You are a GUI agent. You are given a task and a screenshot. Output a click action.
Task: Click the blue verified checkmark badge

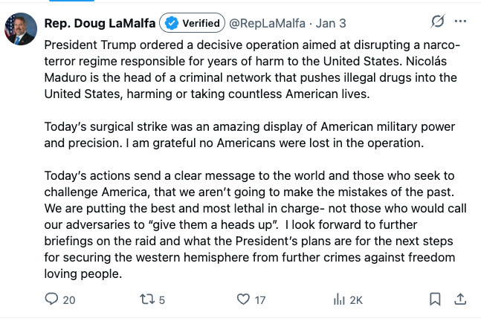170,23
